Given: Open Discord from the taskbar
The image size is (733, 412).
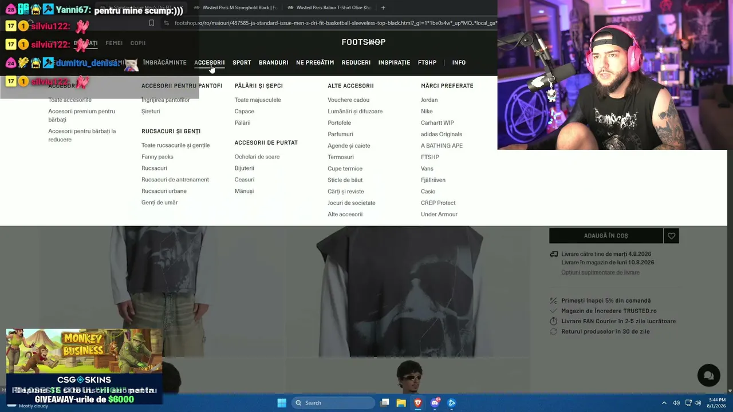Looking at the screenshot, I should [435, 403].
